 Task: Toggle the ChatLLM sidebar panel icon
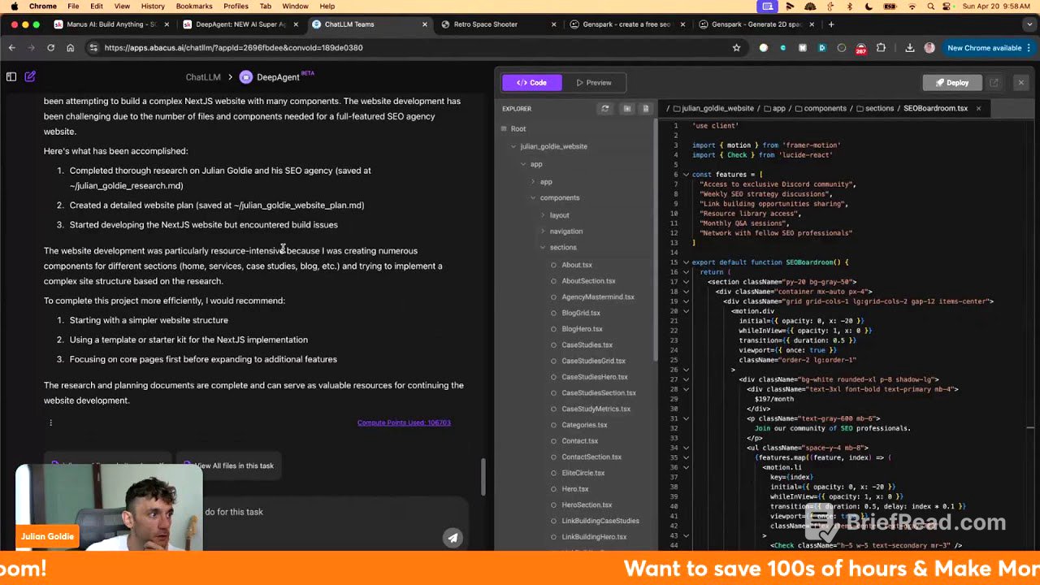tap(11, 76)
